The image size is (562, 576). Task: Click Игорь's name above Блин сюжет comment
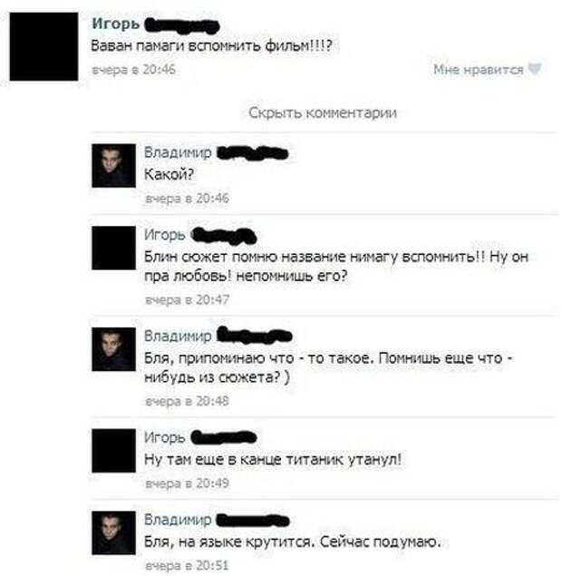(164, 235)
